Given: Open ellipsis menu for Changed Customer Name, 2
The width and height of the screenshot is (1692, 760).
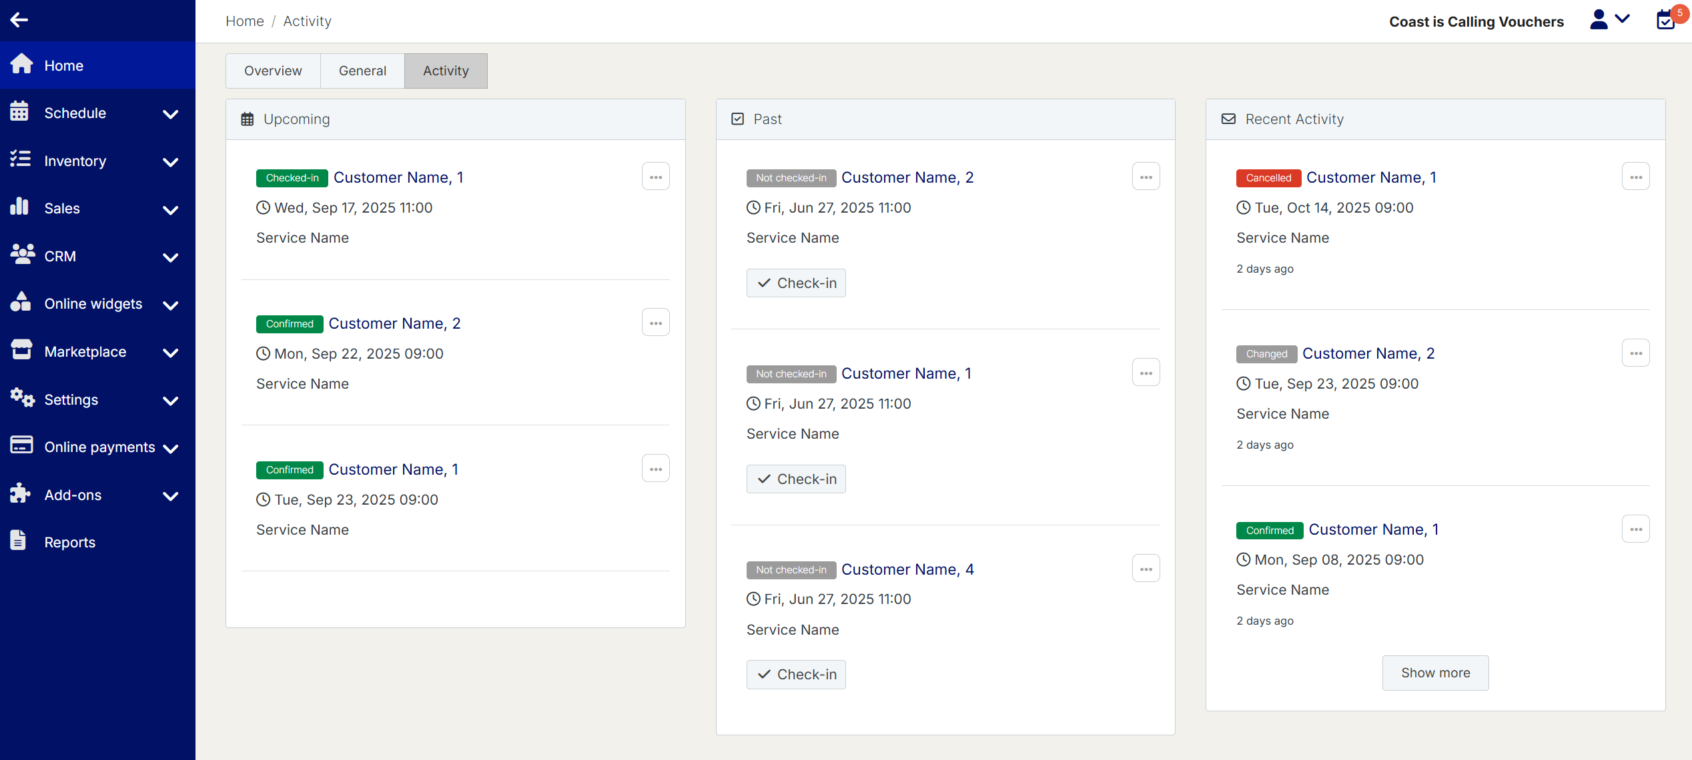Looking at the screenshot, I should [1635, 353].
